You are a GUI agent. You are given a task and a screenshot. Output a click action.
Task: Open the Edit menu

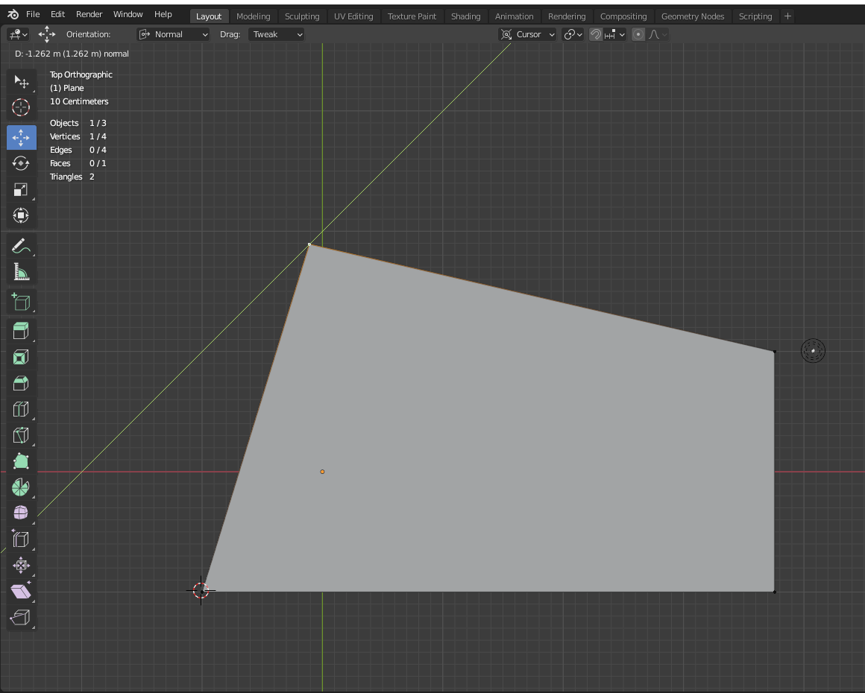click(x=58, y=14)
